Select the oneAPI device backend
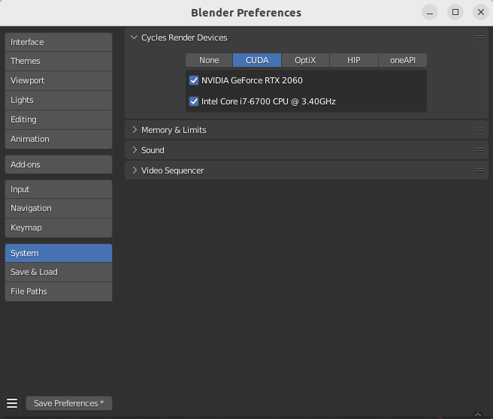Screen dimensions: 493x419 click(403, 60)
